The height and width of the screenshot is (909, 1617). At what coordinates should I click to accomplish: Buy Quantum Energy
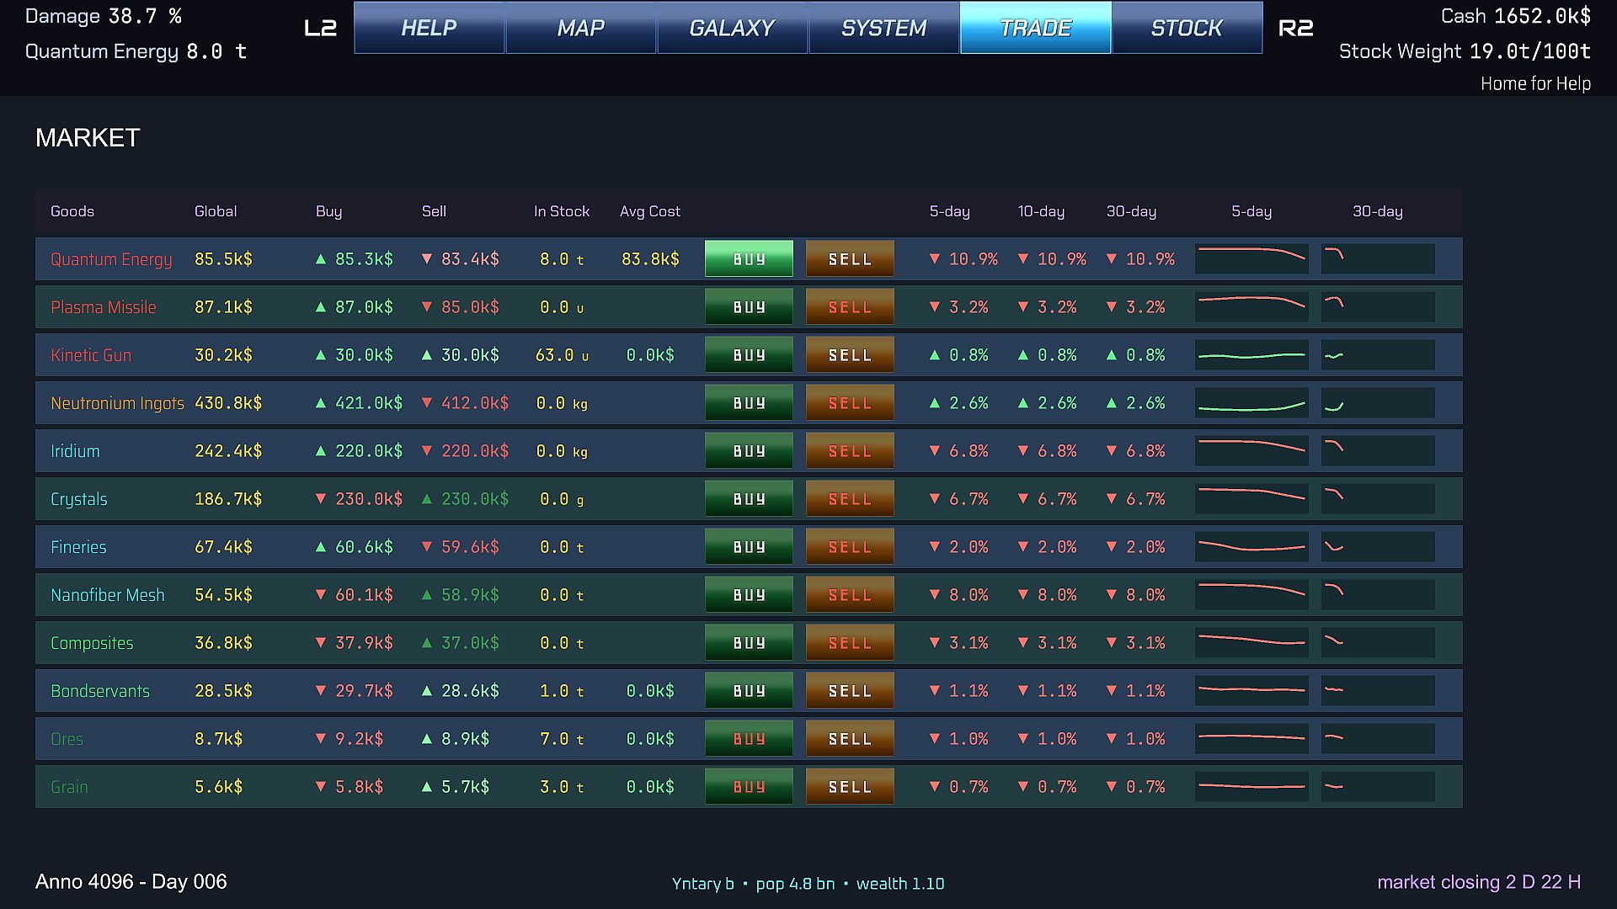pos(749,258)
